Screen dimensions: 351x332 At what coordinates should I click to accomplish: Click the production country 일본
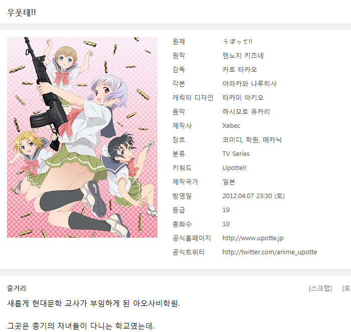pyautogui.click(x=229, y=182)
